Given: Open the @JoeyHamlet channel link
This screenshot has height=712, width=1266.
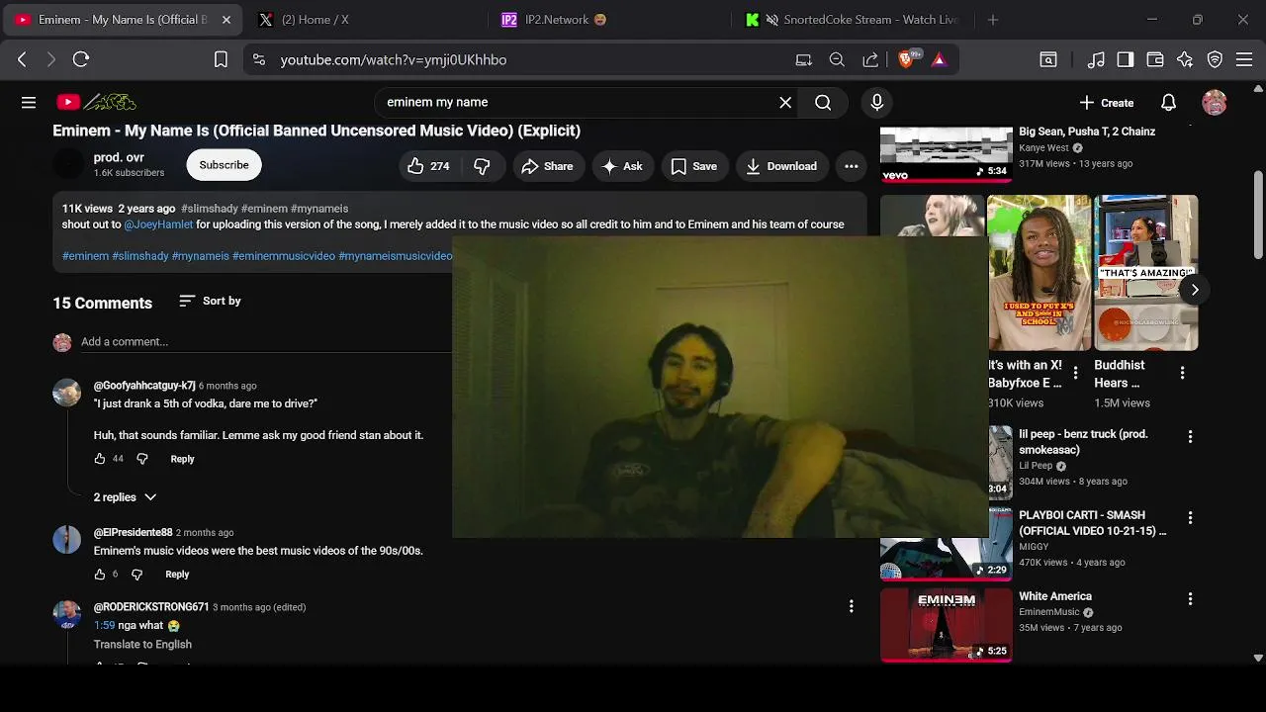Looking at the screenshot, I should coord(158,224).
